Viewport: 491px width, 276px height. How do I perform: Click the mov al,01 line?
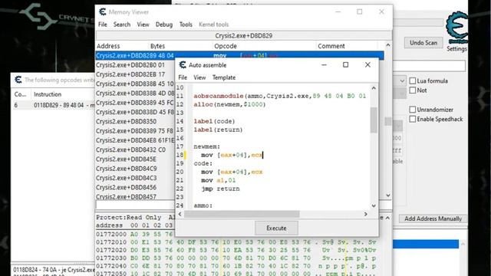tap(218, 180)
